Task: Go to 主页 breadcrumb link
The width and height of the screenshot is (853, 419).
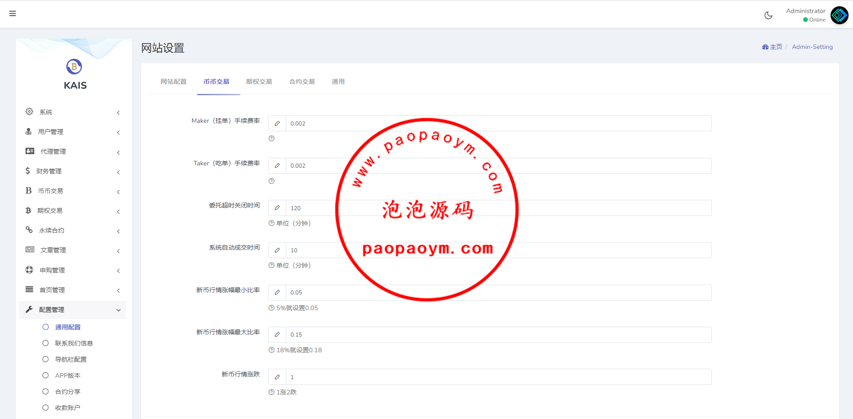Action: point(776,47)
